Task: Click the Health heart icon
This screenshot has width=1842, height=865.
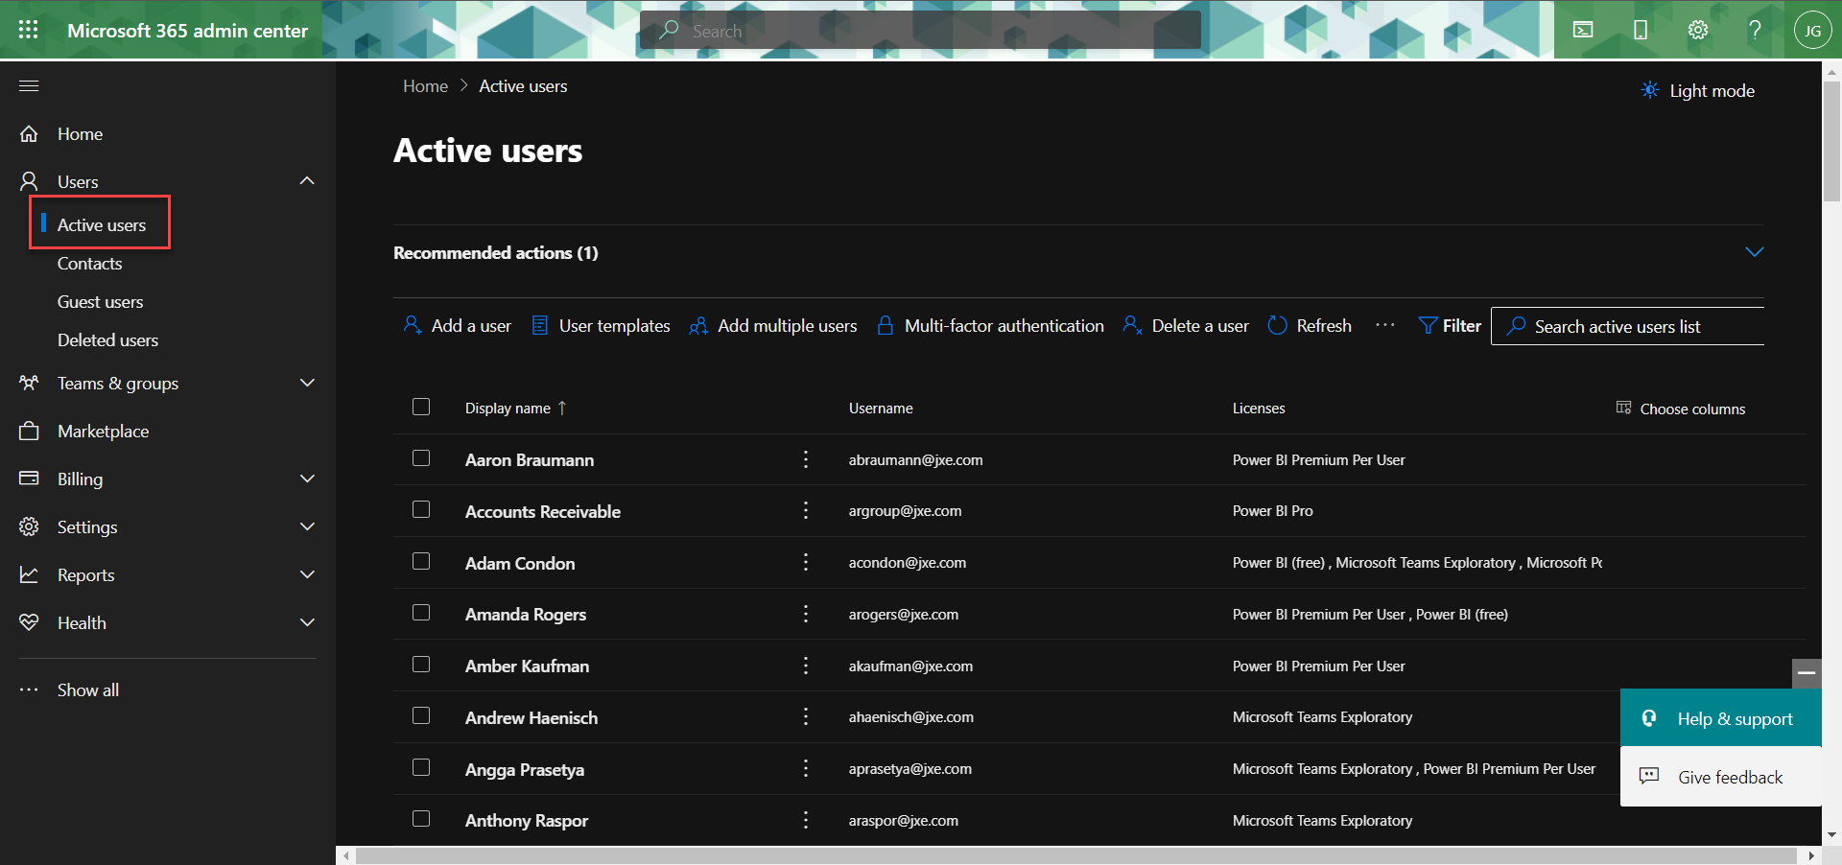Action: pos(29,622)
